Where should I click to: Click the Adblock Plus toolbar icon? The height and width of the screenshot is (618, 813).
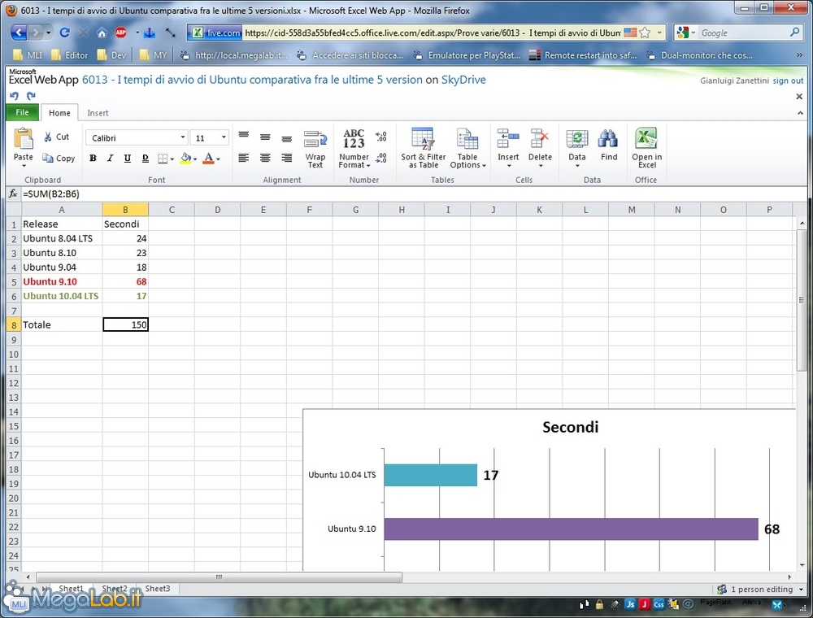(x=121, y=33)
